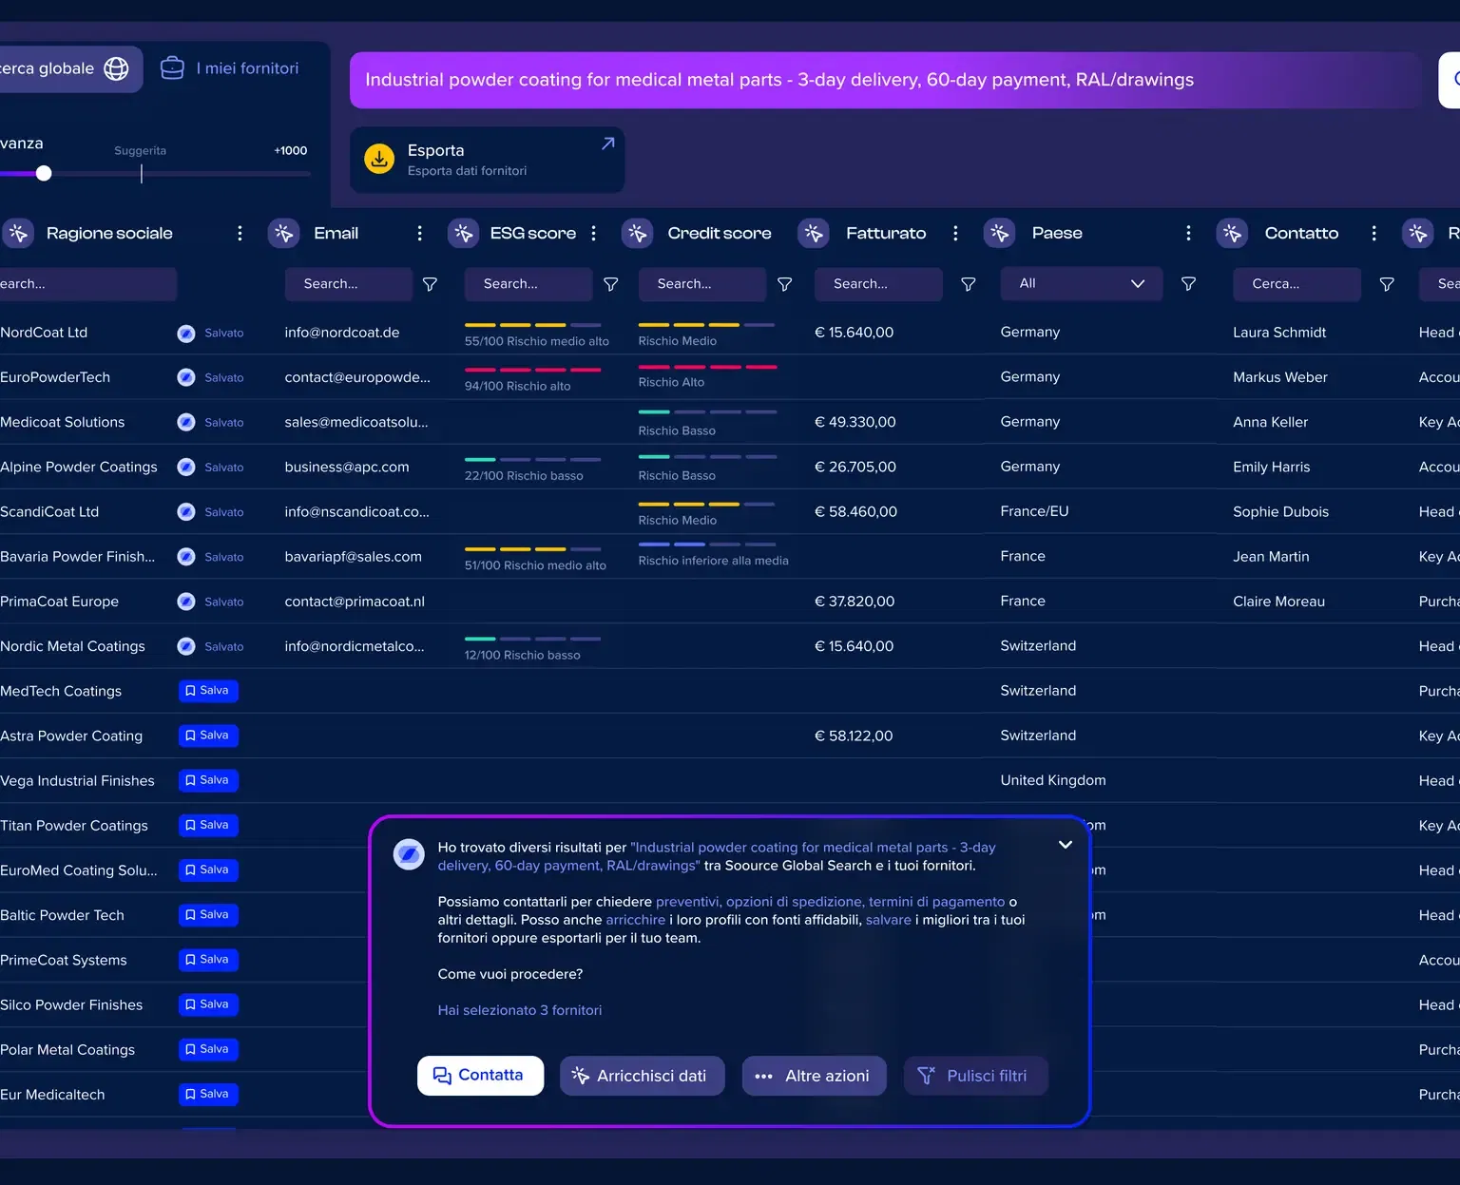Click the globe icon beside cerca globale
Screen dimensions: 1460x1185
tap(115, 68)
